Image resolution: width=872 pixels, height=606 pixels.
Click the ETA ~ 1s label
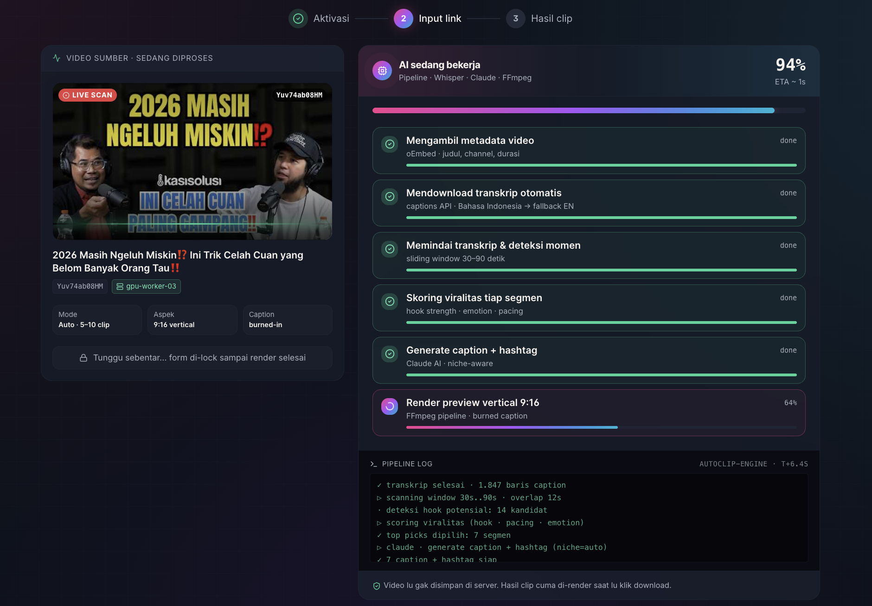tap(790, 82)
